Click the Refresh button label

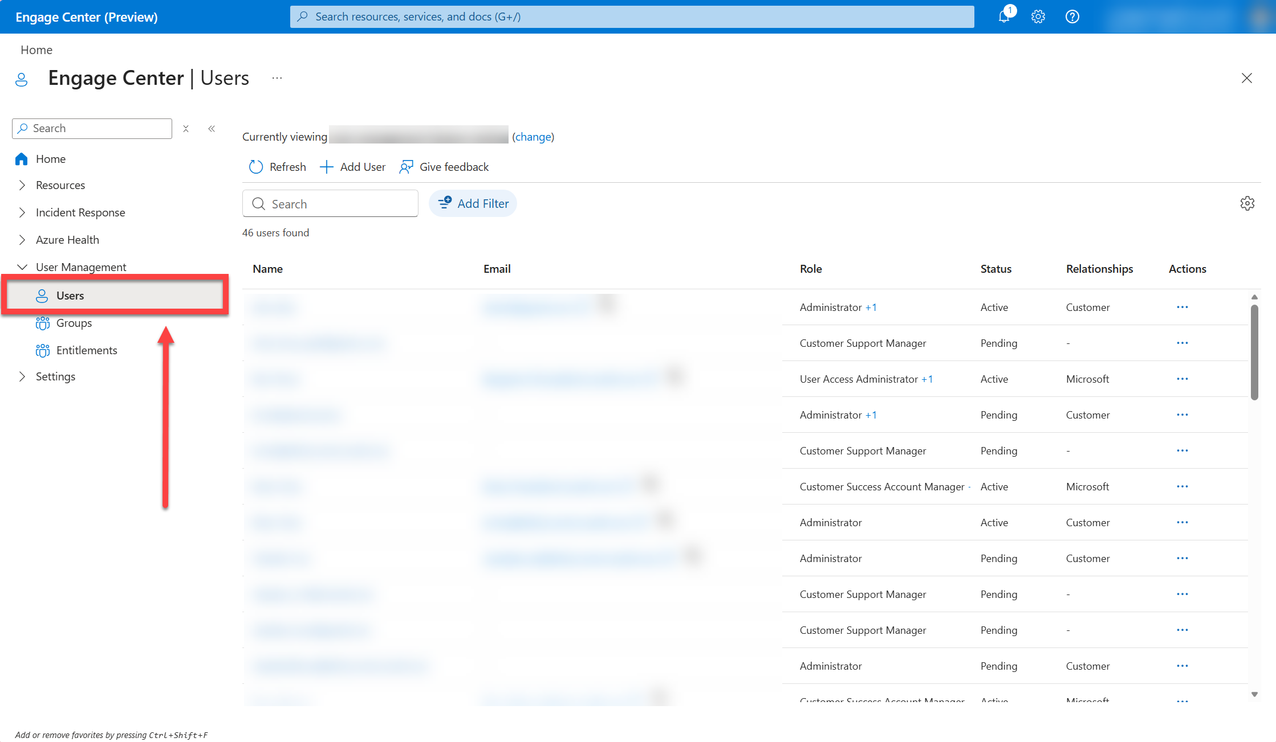pyautogui.click(x=288, y=167)
